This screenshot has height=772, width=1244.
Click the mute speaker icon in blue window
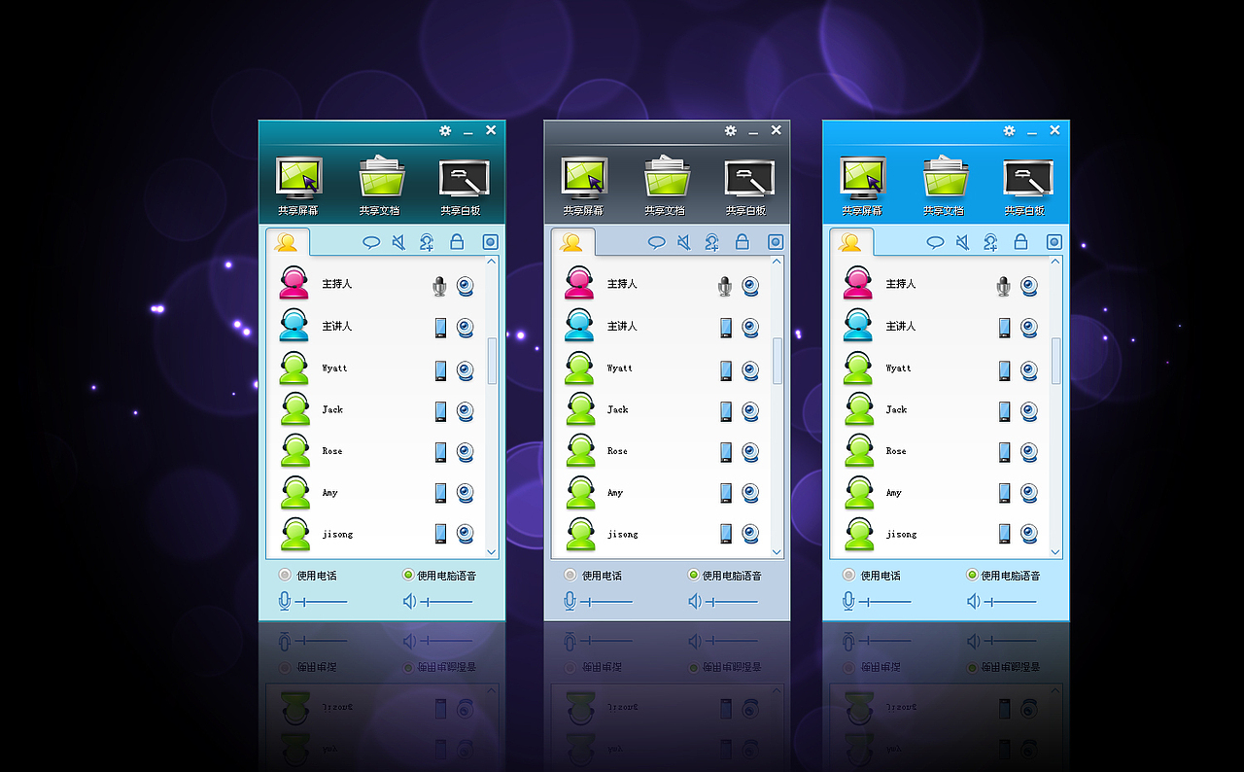(963, 242)
